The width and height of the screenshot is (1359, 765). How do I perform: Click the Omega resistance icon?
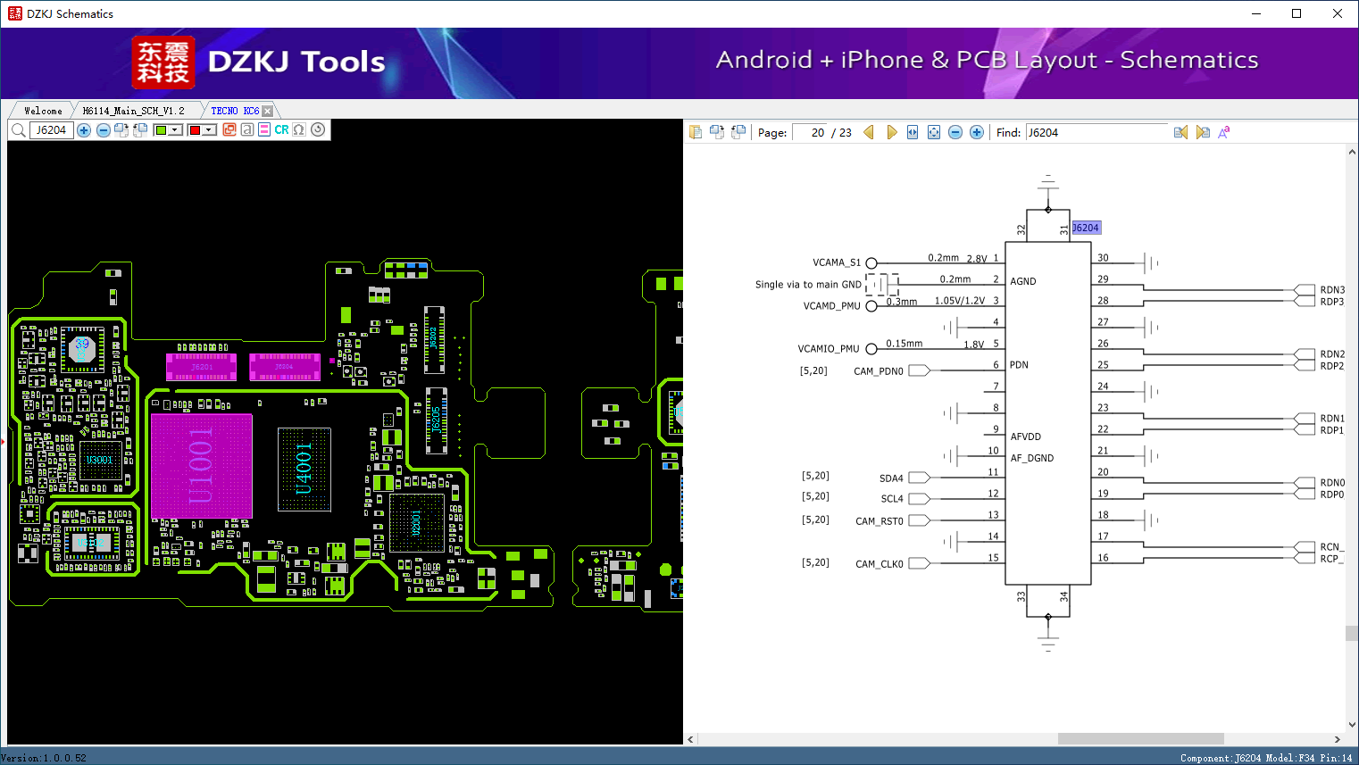299,130
